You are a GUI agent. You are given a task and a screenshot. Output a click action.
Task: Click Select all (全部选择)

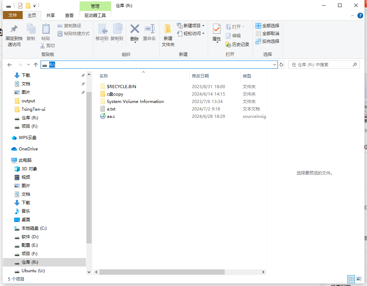pyautogui.click(x=268, y=26)
